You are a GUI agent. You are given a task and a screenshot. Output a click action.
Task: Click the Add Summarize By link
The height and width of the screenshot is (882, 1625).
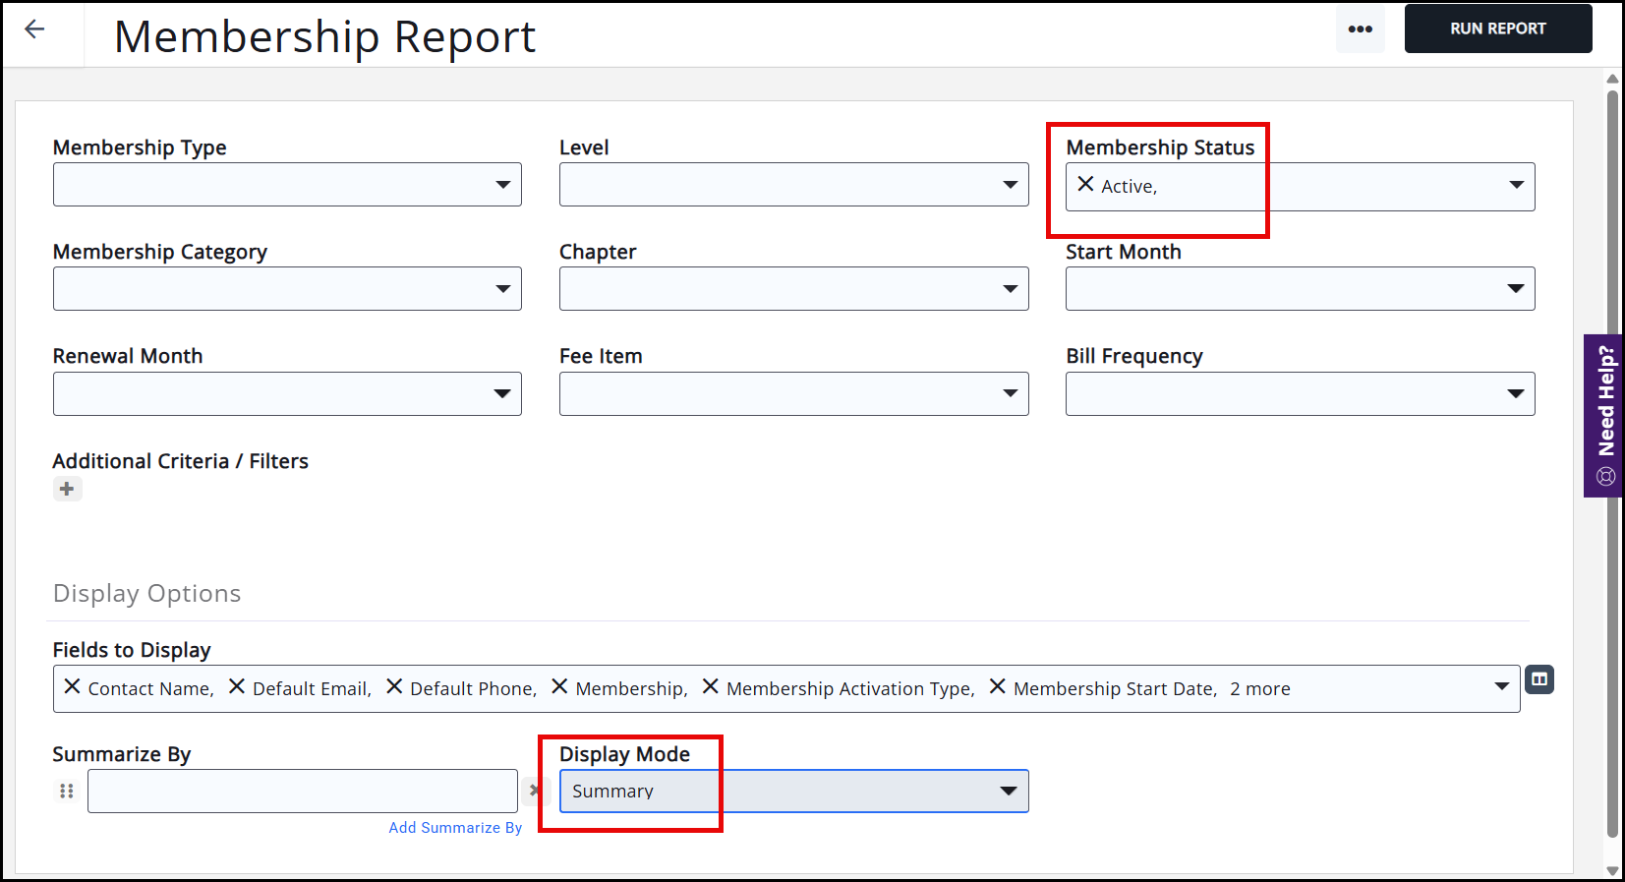coord(455,828)
